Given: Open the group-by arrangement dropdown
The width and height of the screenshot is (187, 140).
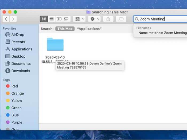Looking at the screenshot, I should click(x=79, y=19).
